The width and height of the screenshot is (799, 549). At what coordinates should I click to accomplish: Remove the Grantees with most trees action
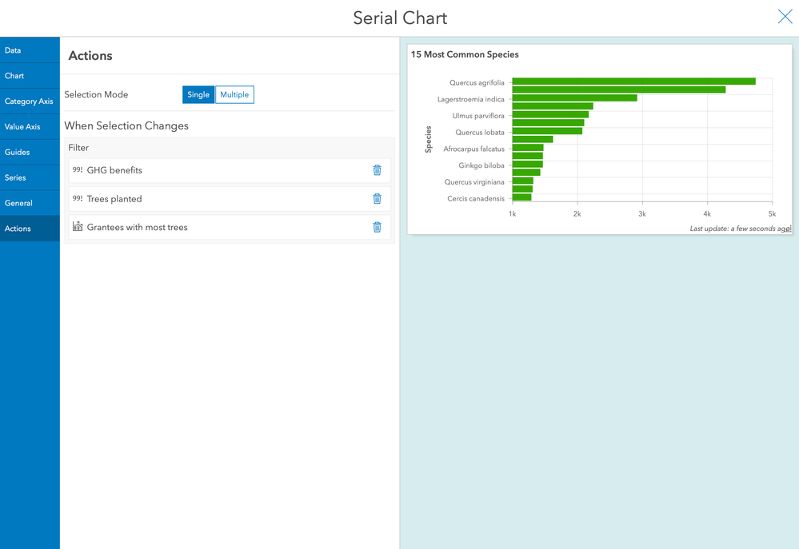tap(377, 227)
